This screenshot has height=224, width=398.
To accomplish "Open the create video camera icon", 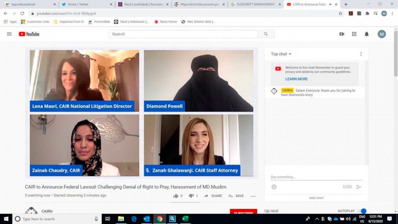I will [342, 34].
